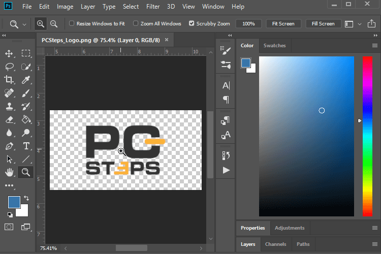Click the Share image icon
The height and width of the screenshot is (254, 381).
click(371, 23)
